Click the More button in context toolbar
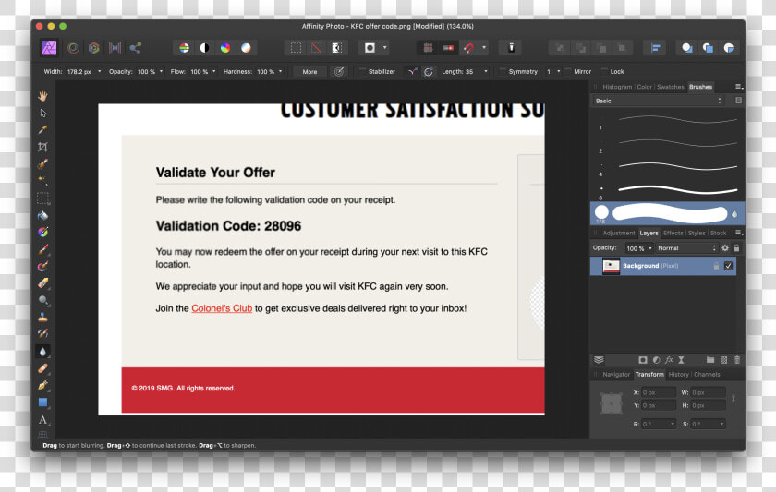Screen dimensions: 776x492 coord(309,72)
